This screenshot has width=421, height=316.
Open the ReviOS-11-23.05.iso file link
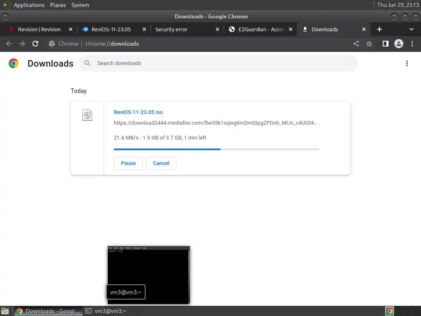click(138, 112)
